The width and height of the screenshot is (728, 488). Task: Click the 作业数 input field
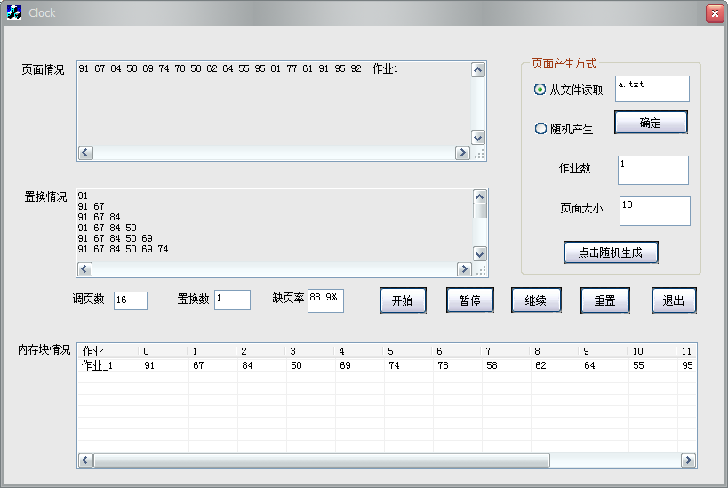[x=652, y=170]
